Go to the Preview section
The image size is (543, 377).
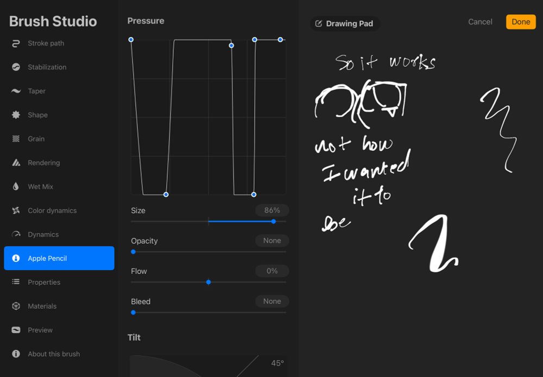59,330
